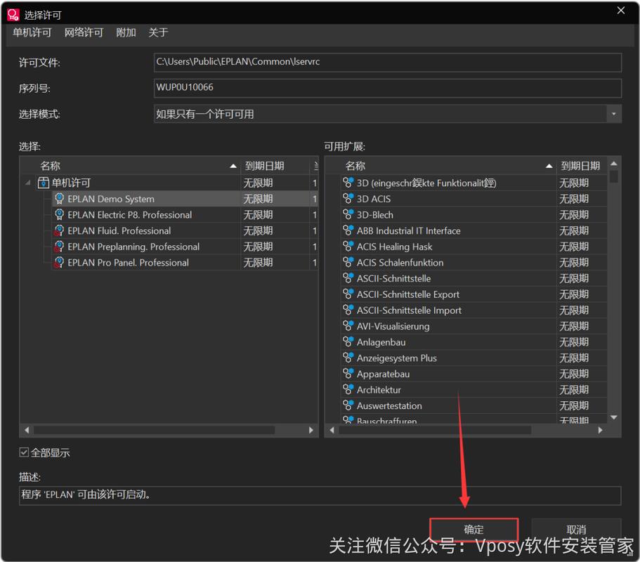The width and height of the screenshot is (640, 562).
Task: Select EPLAN Pro Panel. Professional row
Action: [x=185, y=263]
